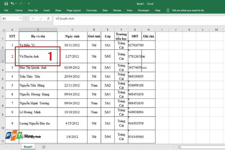This screenshot has height=150, width=225.
Task: Click the Name Box showing B3
Action: [10, 19]
